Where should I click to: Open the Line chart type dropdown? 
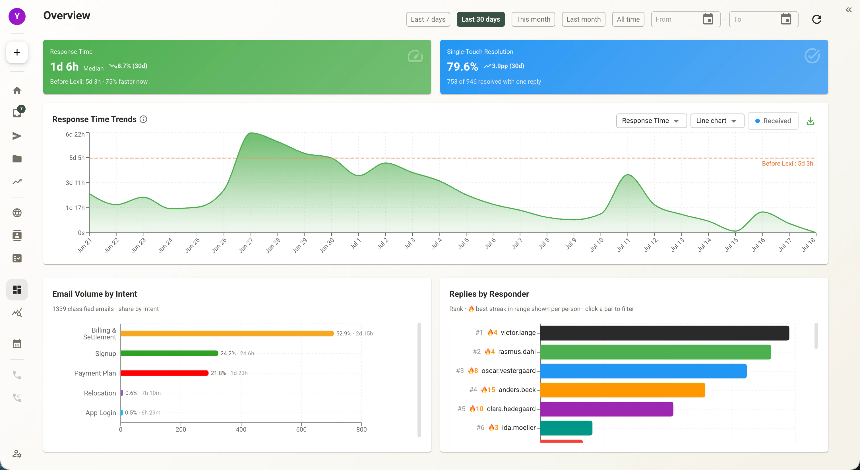(717, 121)
